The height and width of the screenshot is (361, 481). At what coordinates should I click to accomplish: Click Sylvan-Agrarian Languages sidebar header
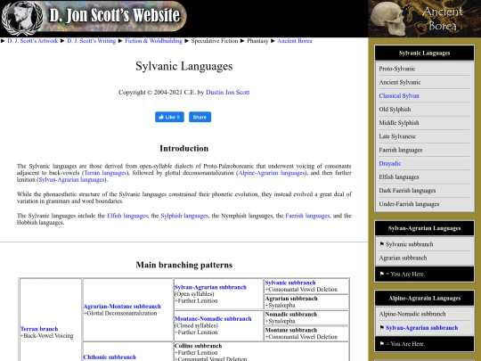[425, 228]
